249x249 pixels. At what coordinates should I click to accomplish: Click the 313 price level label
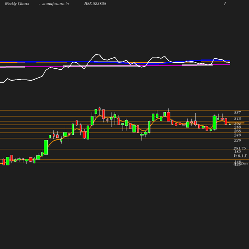tap(238, 119)
